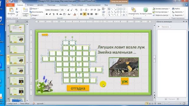Screen dimensions: 189x106
Task: Click the text direction icon
Action: click(103, 9)
